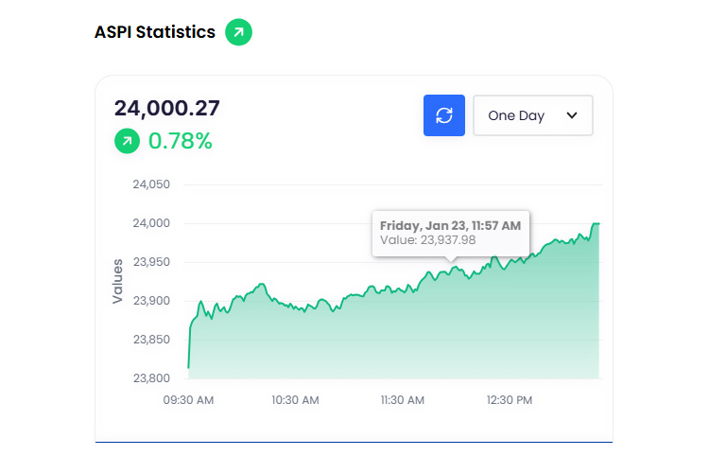
Task: Click the 10:30 AM x-axis label
Action: click(295, 400)
